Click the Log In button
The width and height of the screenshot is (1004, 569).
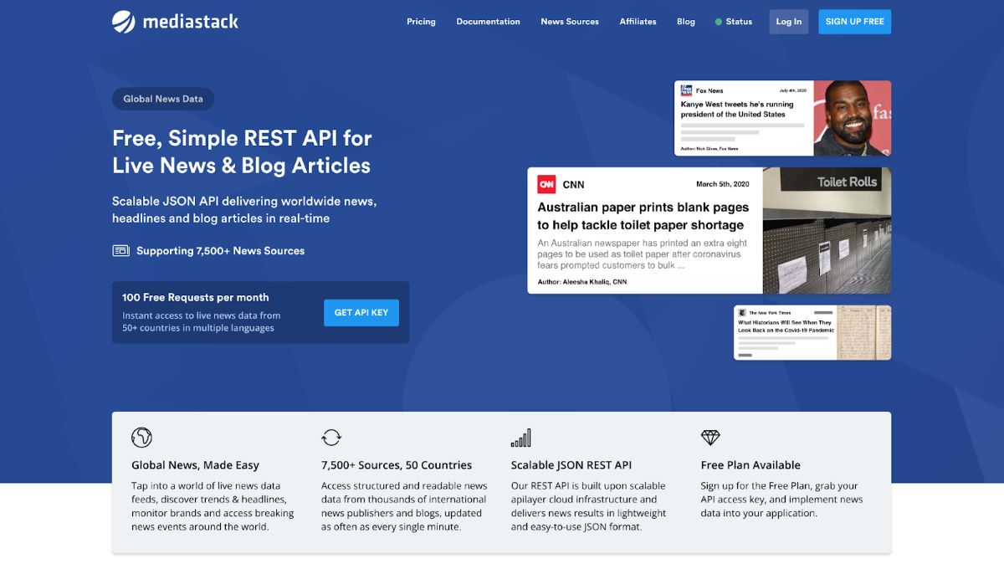click(788, 22)
